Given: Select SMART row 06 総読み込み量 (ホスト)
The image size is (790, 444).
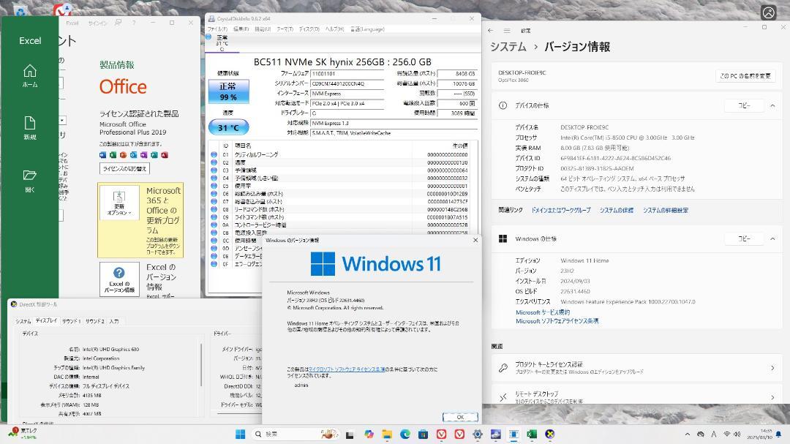Looking at the screenshot, I should point(339,194).
